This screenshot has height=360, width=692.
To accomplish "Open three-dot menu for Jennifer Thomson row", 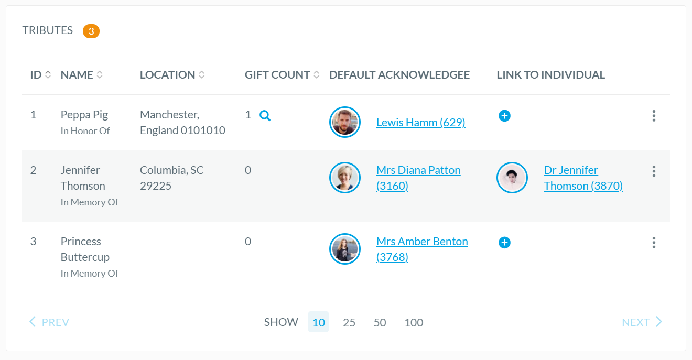I will point(654,171).
